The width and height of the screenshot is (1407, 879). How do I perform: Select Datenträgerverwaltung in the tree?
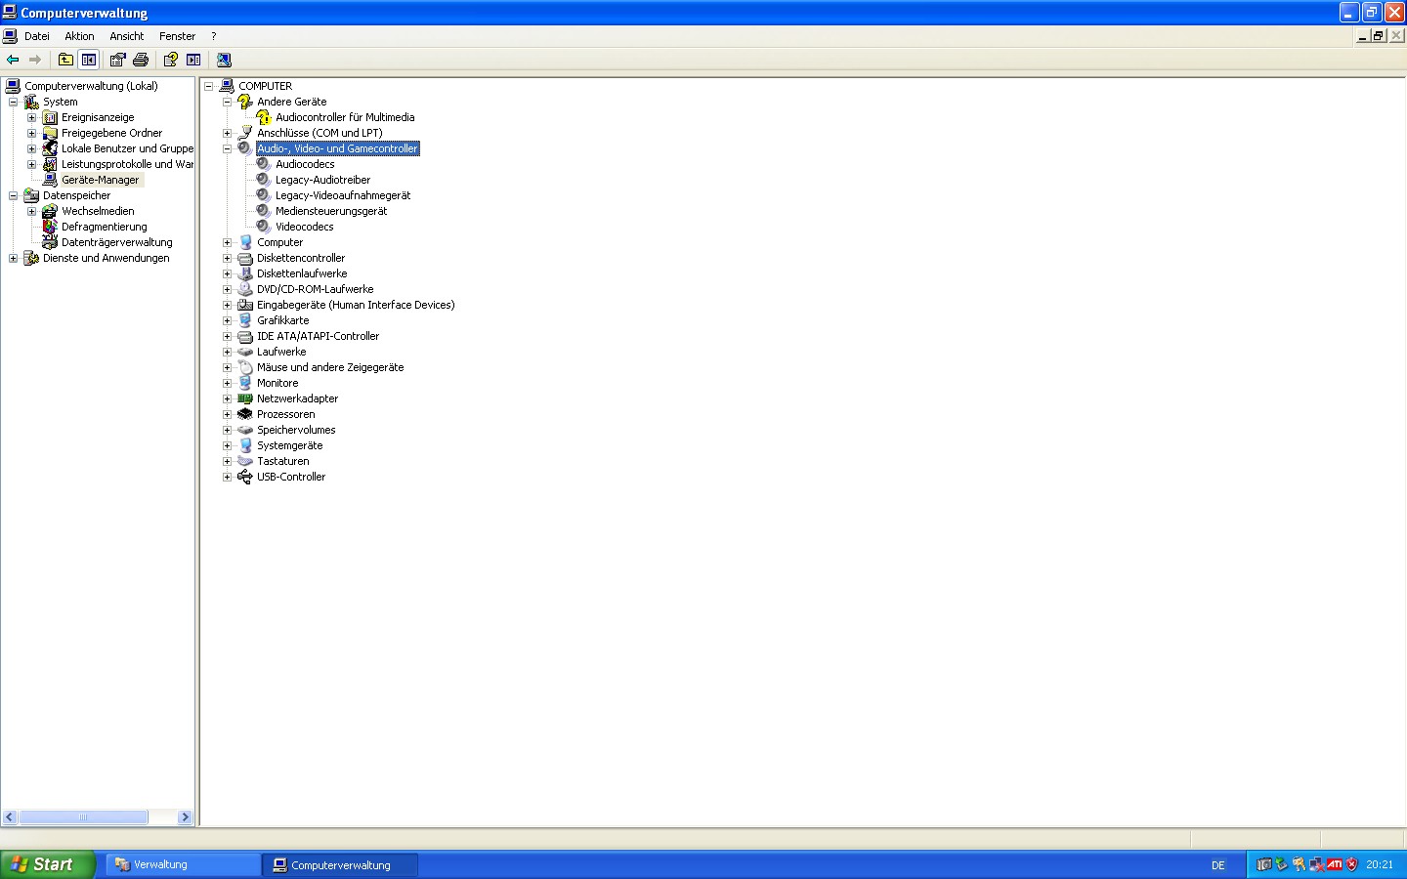point(117,242)
